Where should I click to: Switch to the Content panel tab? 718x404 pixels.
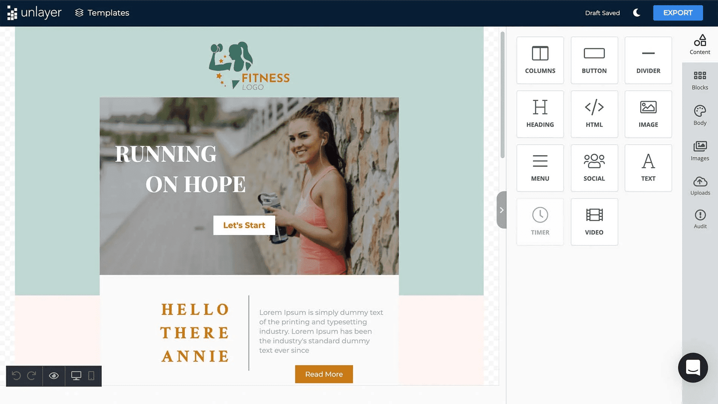700,45
